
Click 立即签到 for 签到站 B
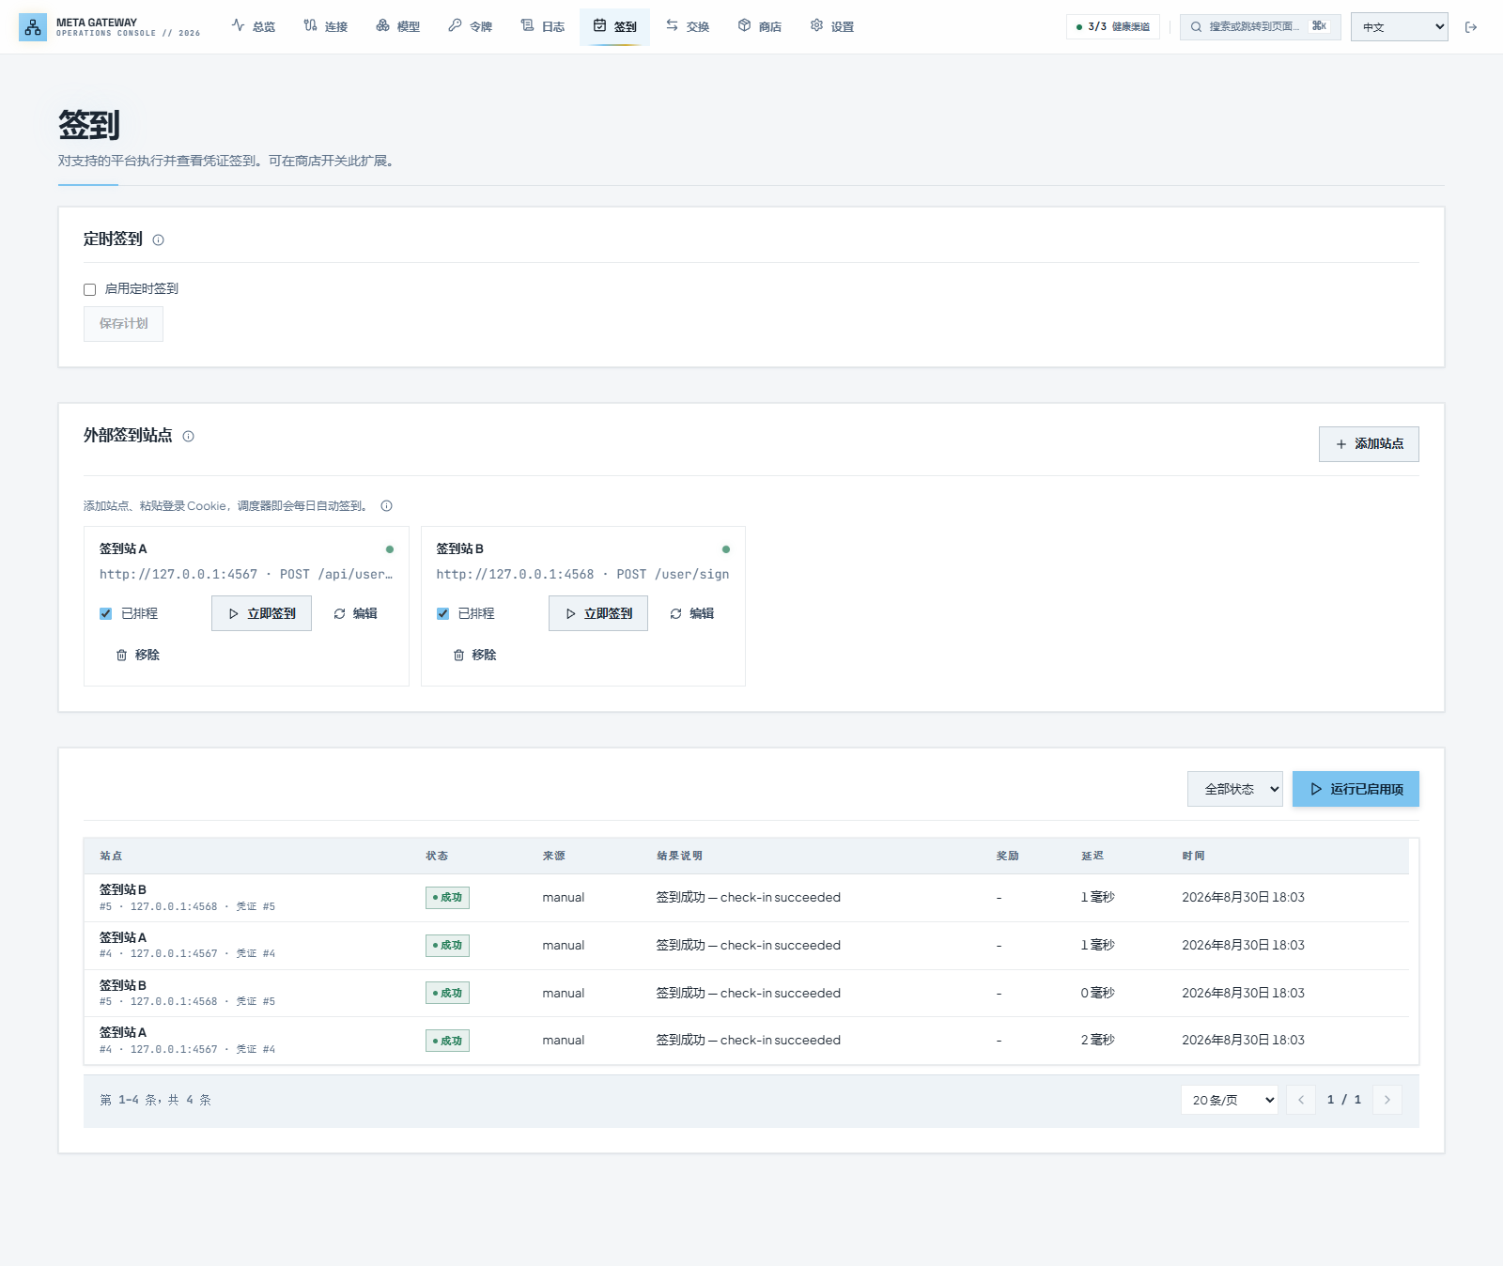[x=598, y=614]
